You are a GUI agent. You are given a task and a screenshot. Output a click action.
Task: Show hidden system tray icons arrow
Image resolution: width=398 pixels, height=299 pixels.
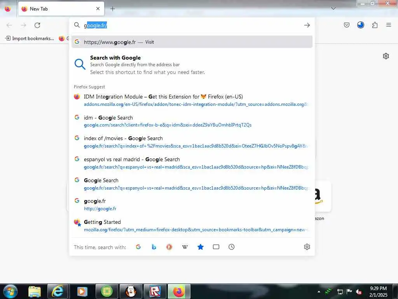coord(319,292)
